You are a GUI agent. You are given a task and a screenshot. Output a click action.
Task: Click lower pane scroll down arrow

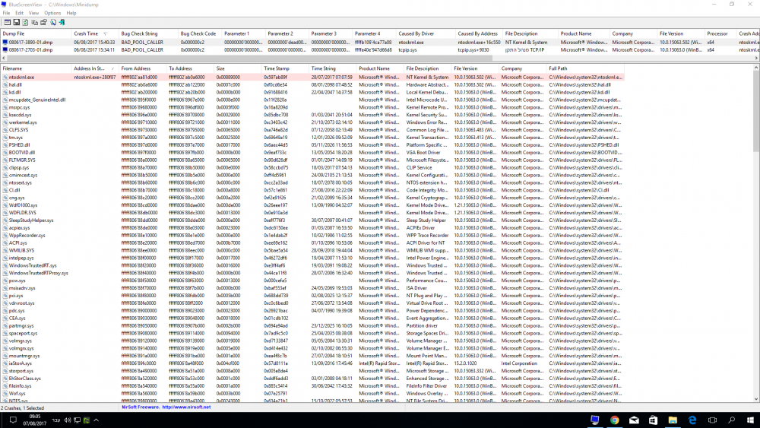[x=756, y=399]
